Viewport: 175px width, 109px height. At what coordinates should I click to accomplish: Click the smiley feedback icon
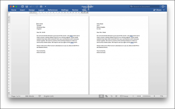[x=163, y=7]
